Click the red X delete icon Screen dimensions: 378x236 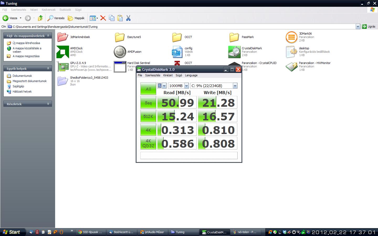coord(103,18)
